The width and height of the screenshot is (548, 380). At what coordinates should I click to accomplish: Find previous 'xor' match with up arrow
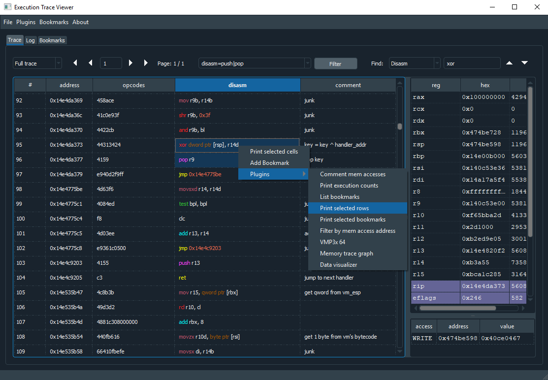coord(509,63)
